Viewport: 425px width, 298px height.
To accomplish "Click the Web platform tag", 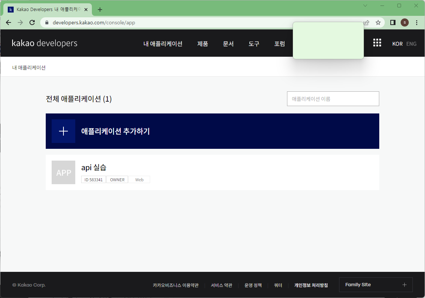I will pyautogui.click(x=139, y=180).
